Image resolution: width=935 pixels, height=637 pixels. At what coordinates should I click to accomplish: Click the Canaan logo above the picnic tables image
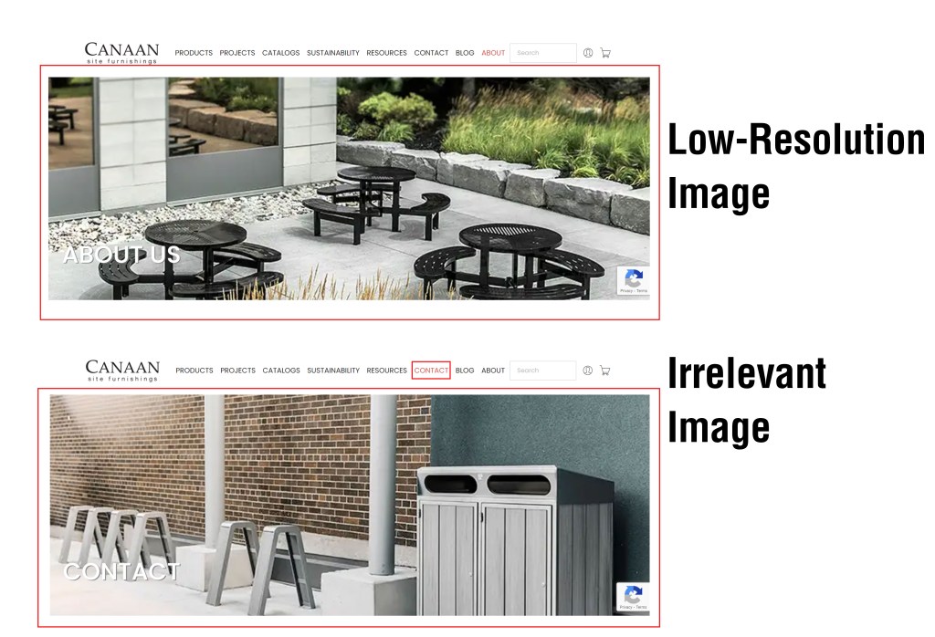121,53
